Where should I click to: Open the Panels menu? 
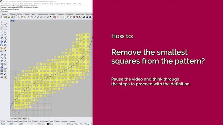tap(69, 4)
